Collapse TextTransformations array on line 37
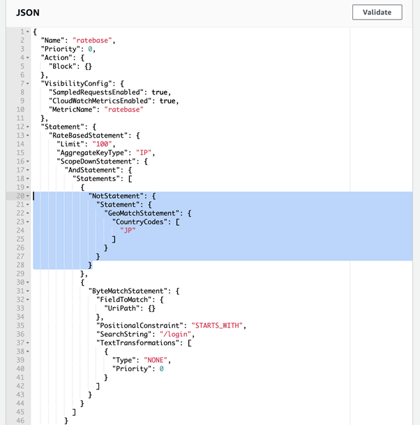This screenshot has width=420, height=425. (27, 343)
